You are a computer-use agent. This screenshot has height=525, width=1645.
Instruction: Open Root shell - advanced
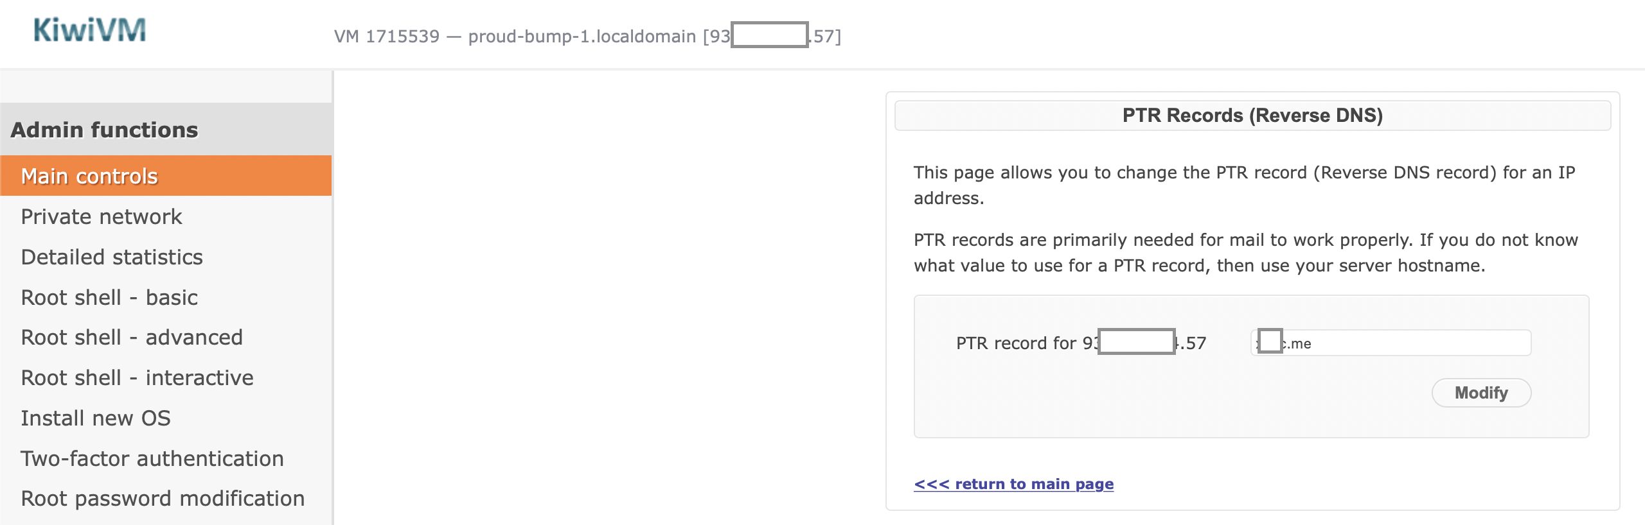pos(132,338)
